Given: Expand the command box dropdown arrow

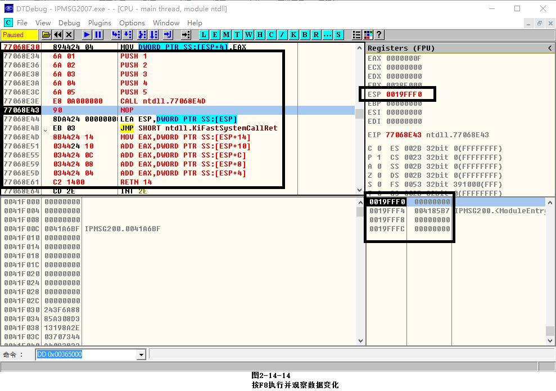Looking at the screenshot, I should point(141,354).
